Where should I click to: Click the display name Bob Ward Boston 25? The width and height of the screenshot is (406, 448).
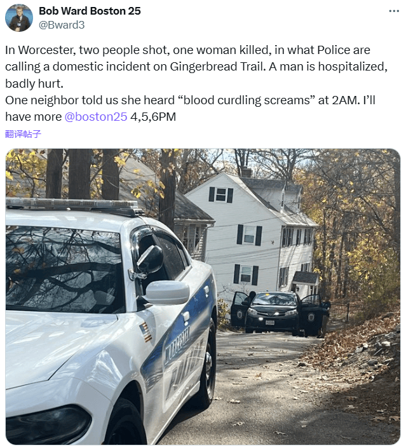90,11
